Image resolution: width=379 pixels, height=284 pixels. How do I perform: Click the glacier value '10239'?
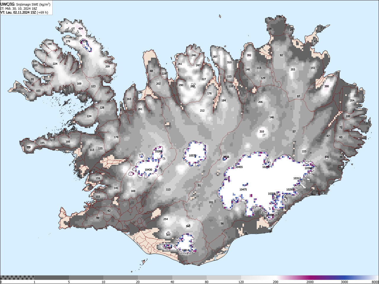[83, 42]
